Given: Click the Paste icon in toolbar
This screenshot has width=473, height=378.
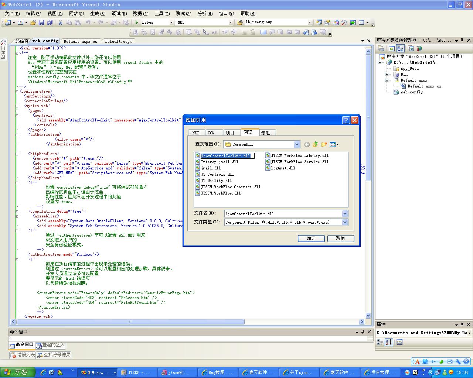Looking at the screenshot, I should 77,23.
